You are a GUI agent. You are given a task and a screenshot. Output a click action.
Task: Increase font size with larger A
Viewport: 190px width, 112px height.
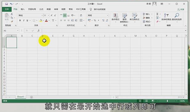click(51, 16)
